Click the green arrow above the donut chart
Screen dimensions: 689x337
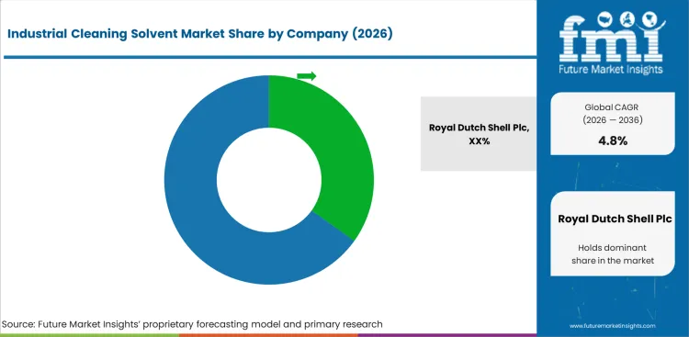(x=306, y=76)
